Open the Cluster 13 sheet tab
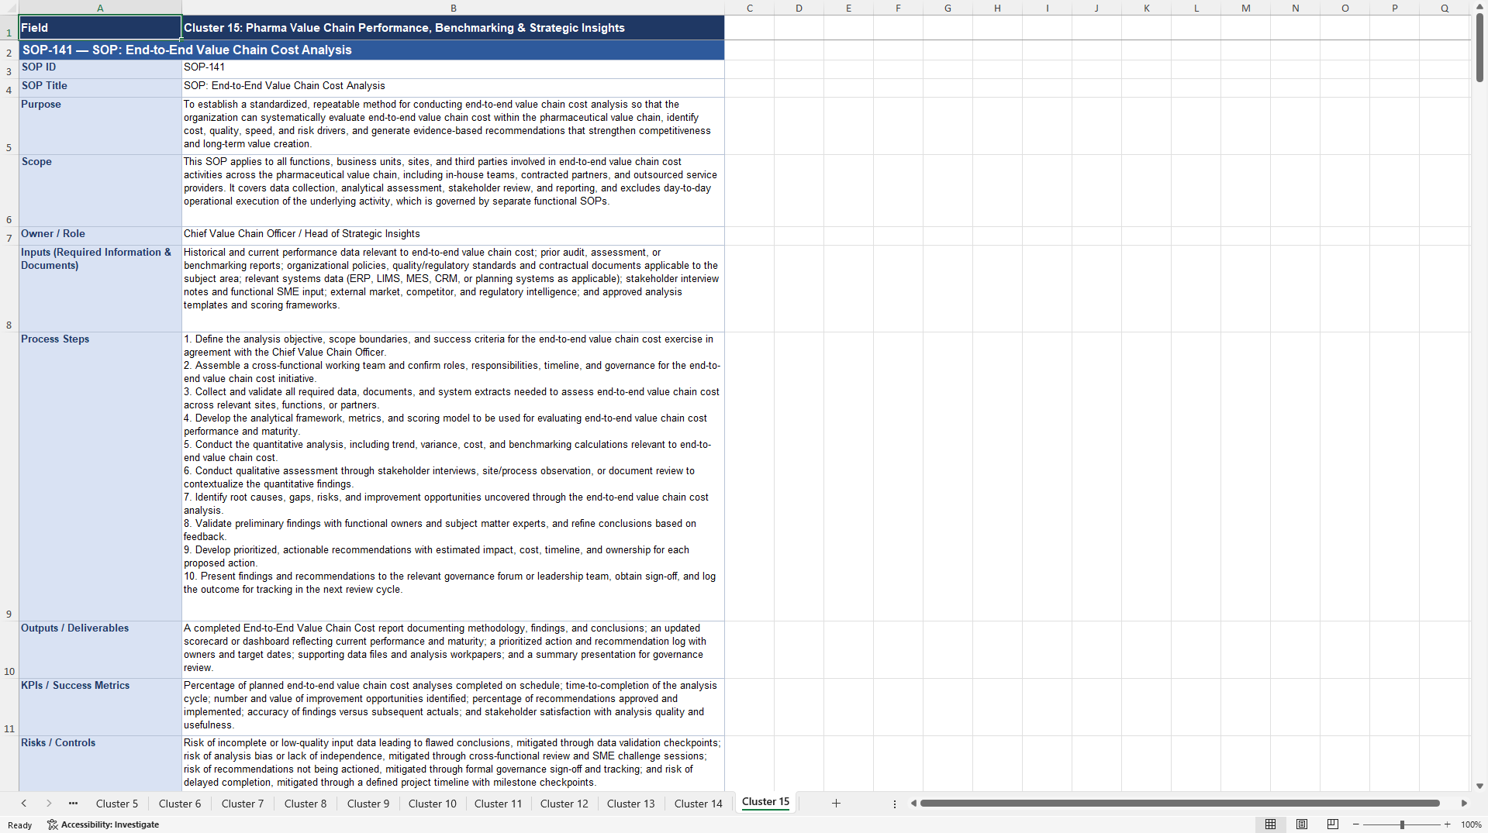This screenshot has width=1488, height=833. (631, 804)
